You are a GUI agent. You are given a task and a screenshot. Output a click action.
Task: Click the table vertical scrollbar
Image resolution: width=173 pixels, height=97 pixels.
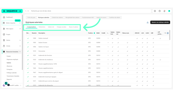[x=170, y=35]
